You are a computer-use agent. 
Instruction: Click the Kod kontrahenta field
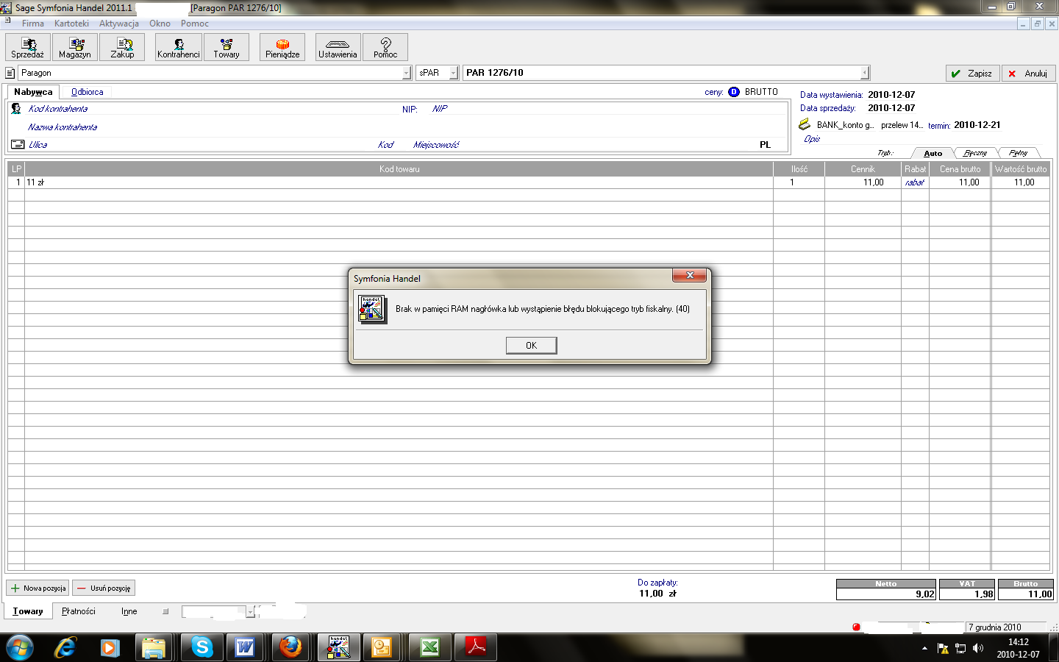tap(58, 109)
